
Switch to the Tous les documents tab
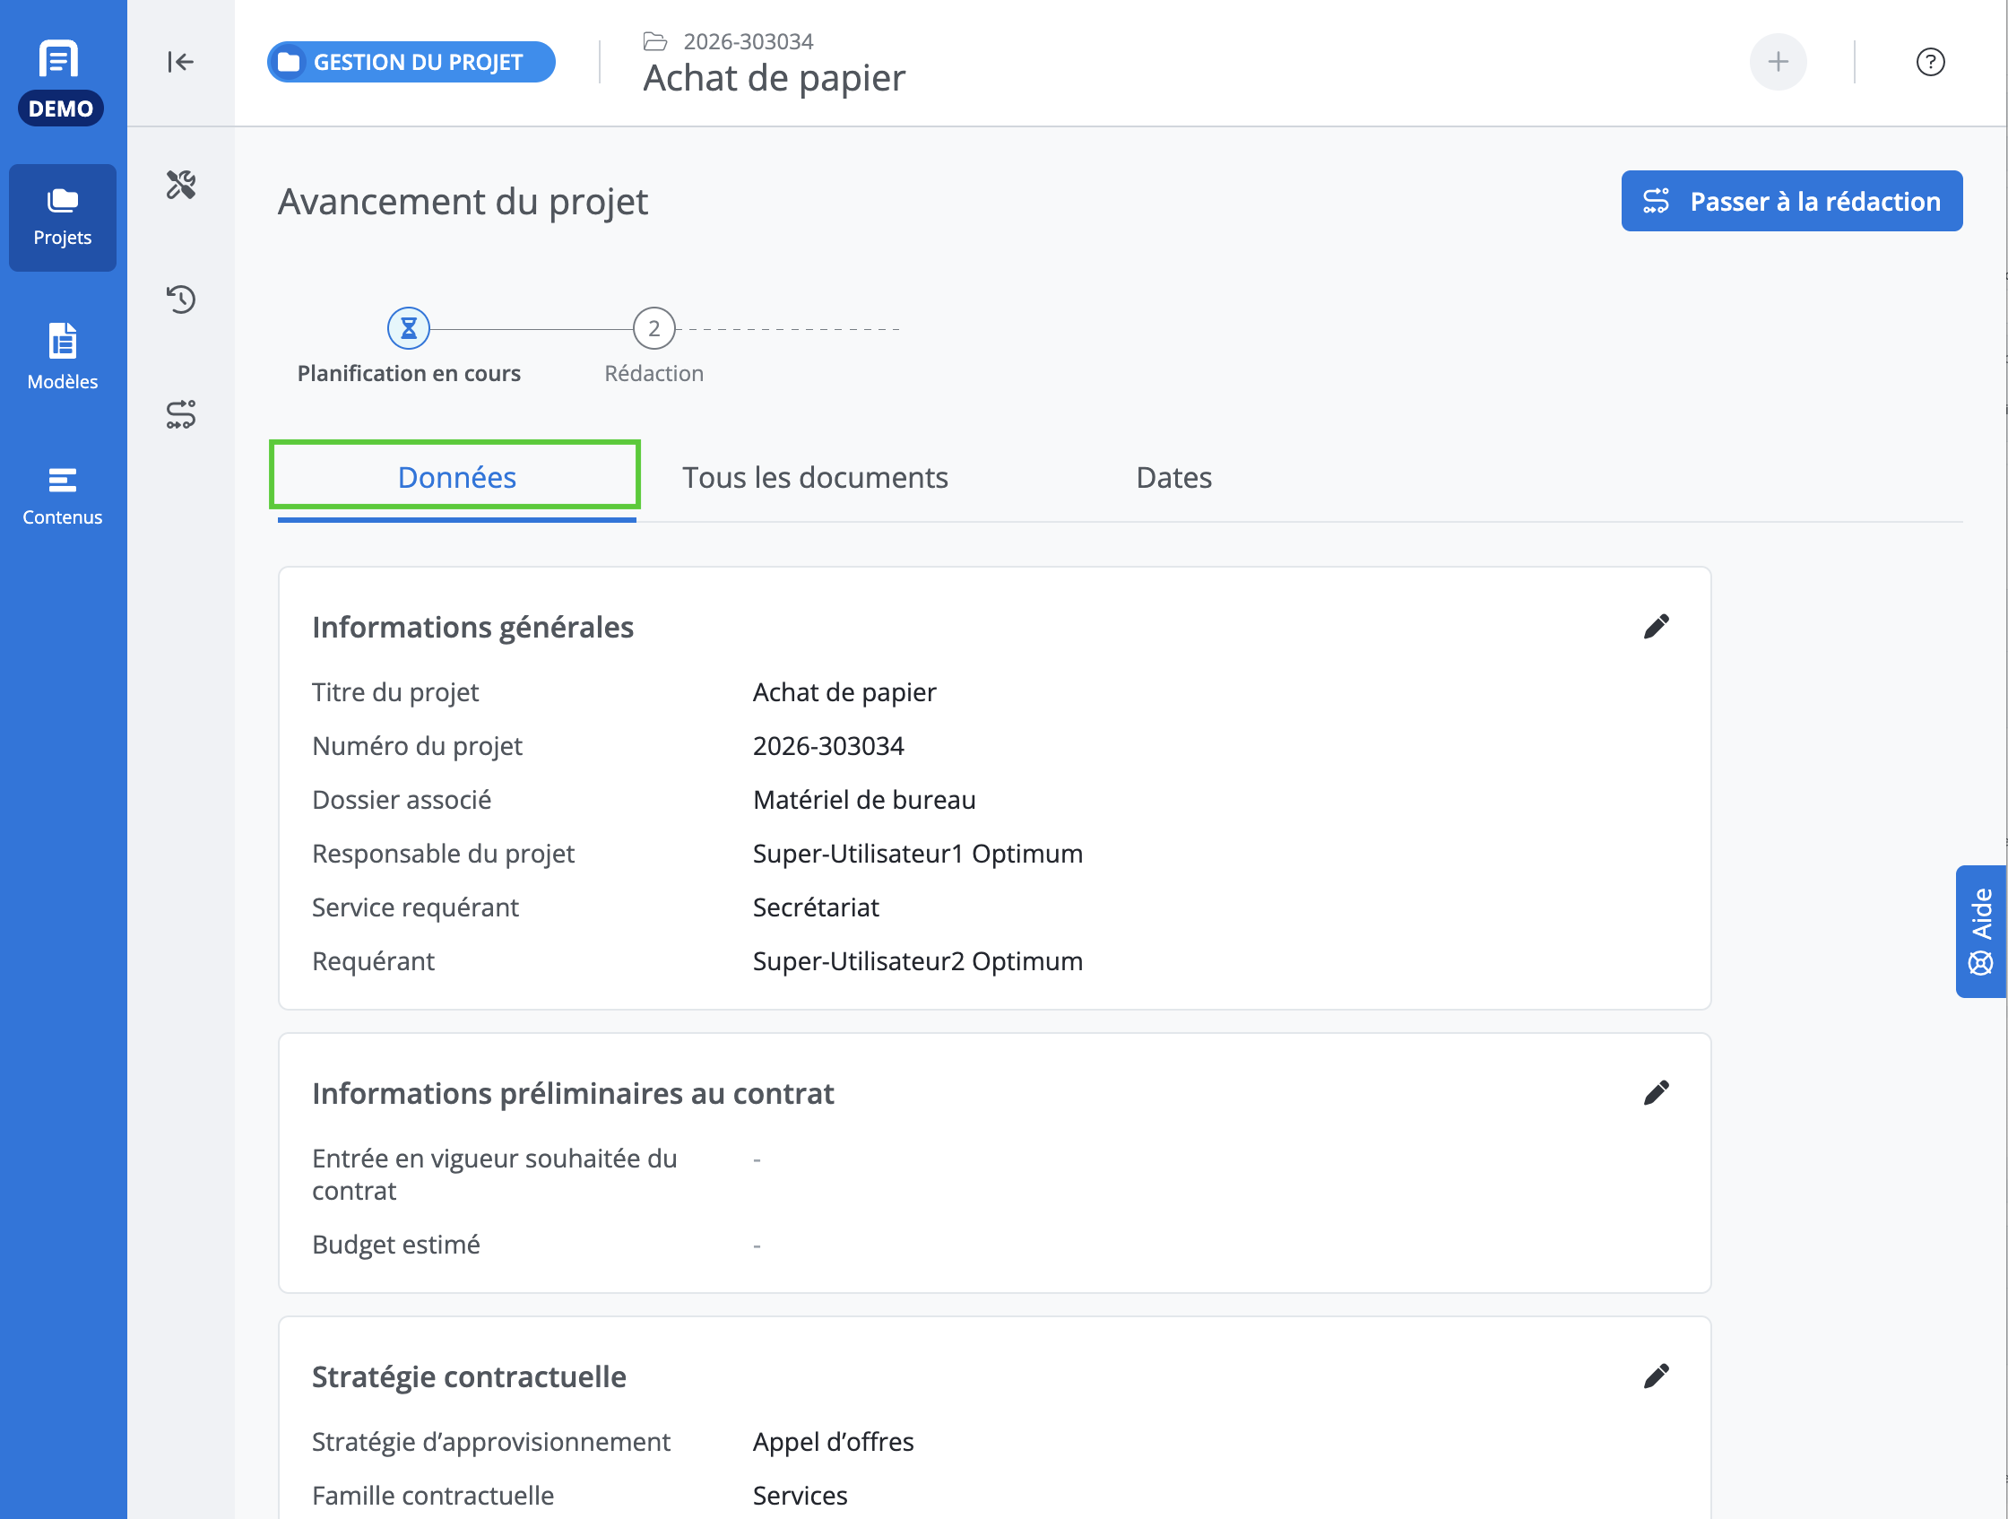(x=815, y=478)
